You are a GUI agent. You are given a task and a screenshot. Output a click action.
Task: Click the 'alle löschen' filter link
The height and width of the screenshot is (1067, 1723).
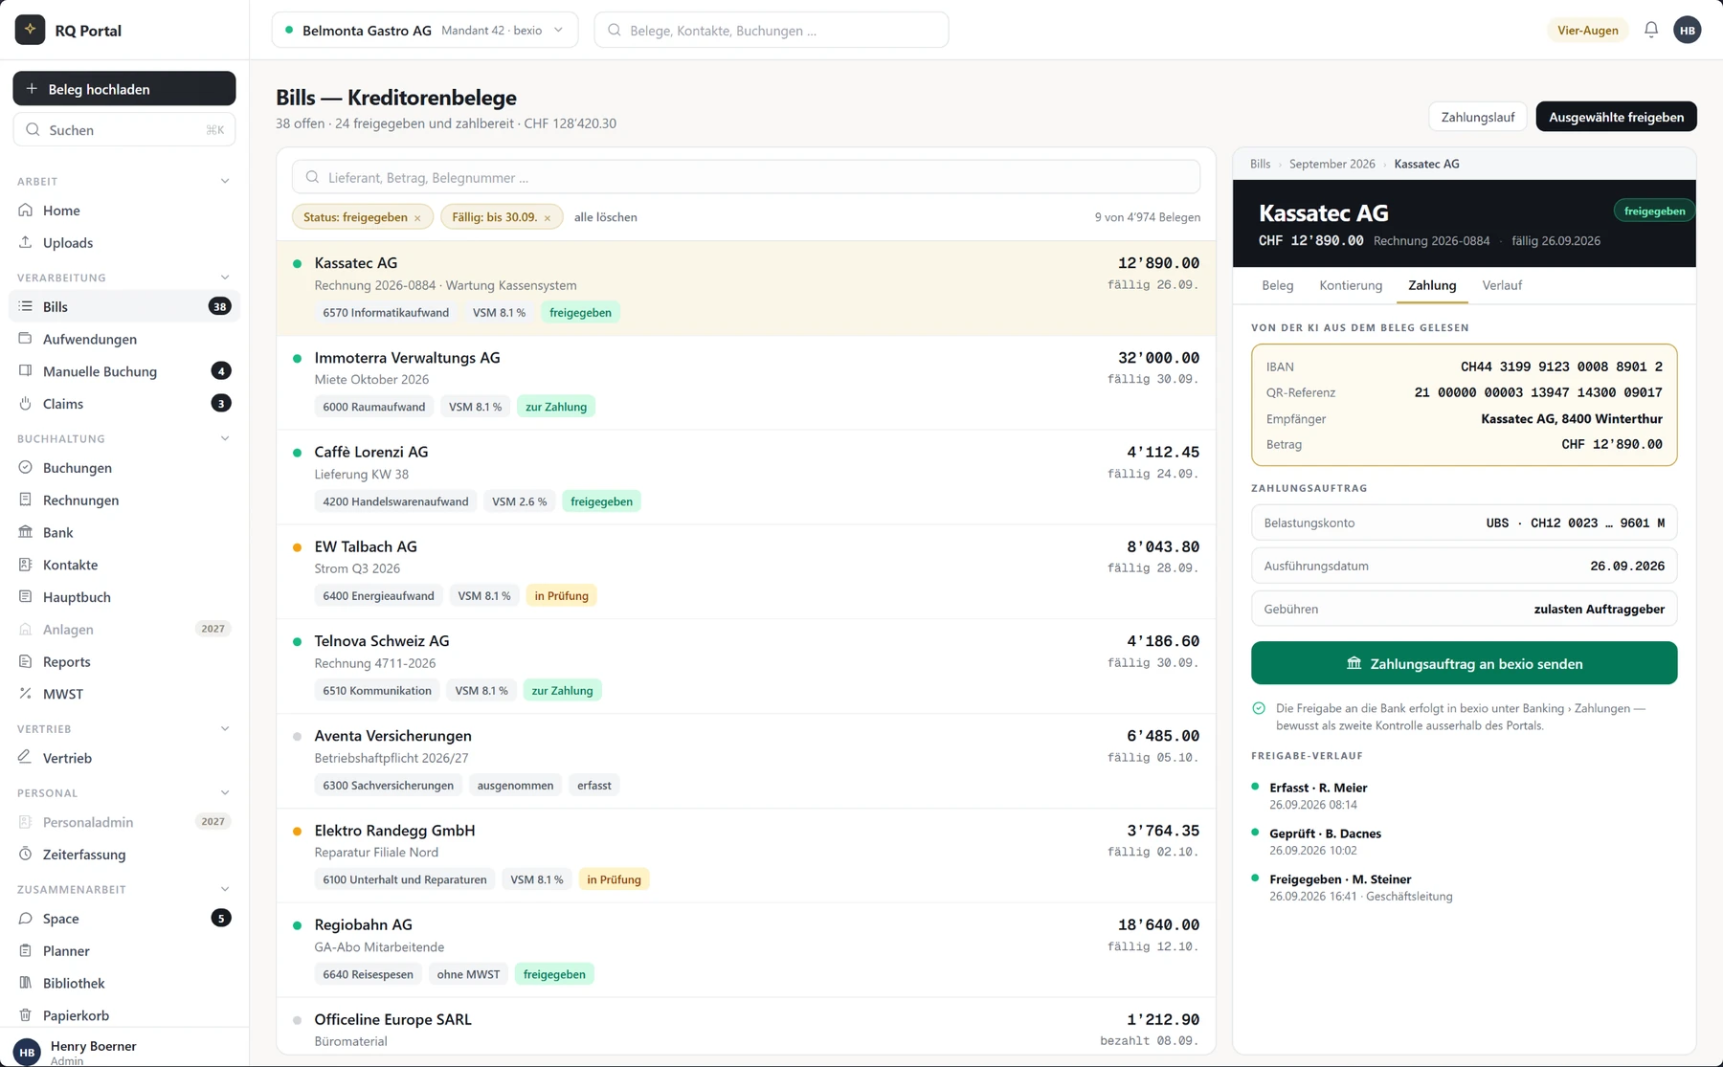click(x=606, y=217)
